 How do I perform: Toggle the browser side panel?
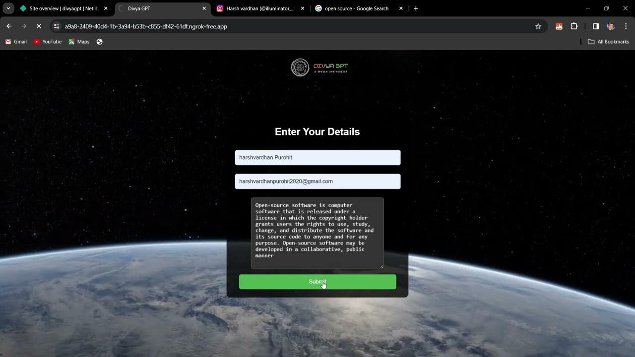tap(596, 26)
